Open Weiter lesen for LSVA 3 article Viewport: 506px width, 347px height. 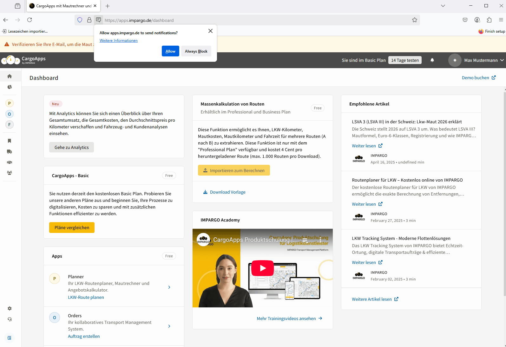(x=367, y=146)
